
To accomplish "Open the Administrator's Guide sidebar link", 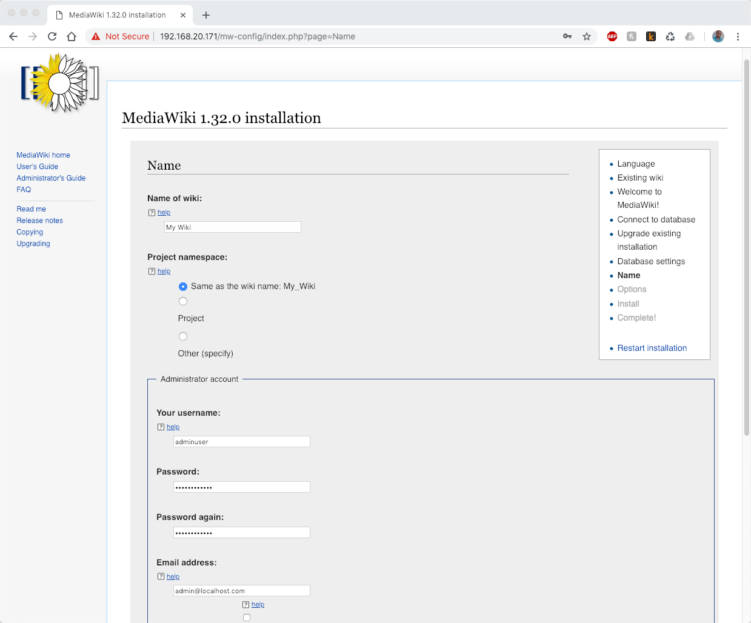I will click(x=51, y=178).
